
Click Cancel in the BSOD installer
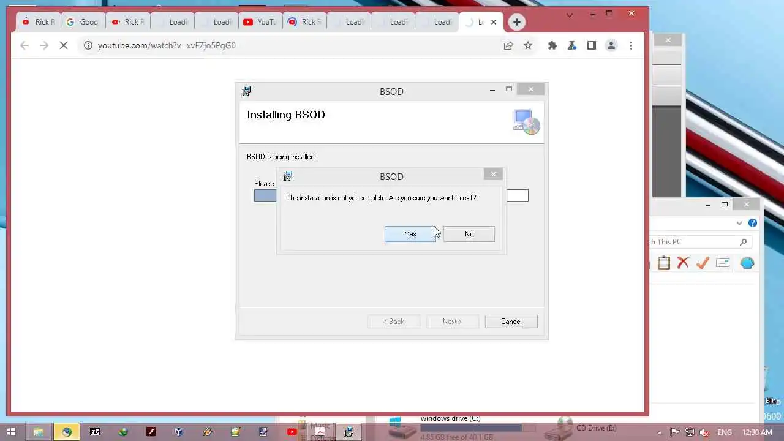(511, 322)
